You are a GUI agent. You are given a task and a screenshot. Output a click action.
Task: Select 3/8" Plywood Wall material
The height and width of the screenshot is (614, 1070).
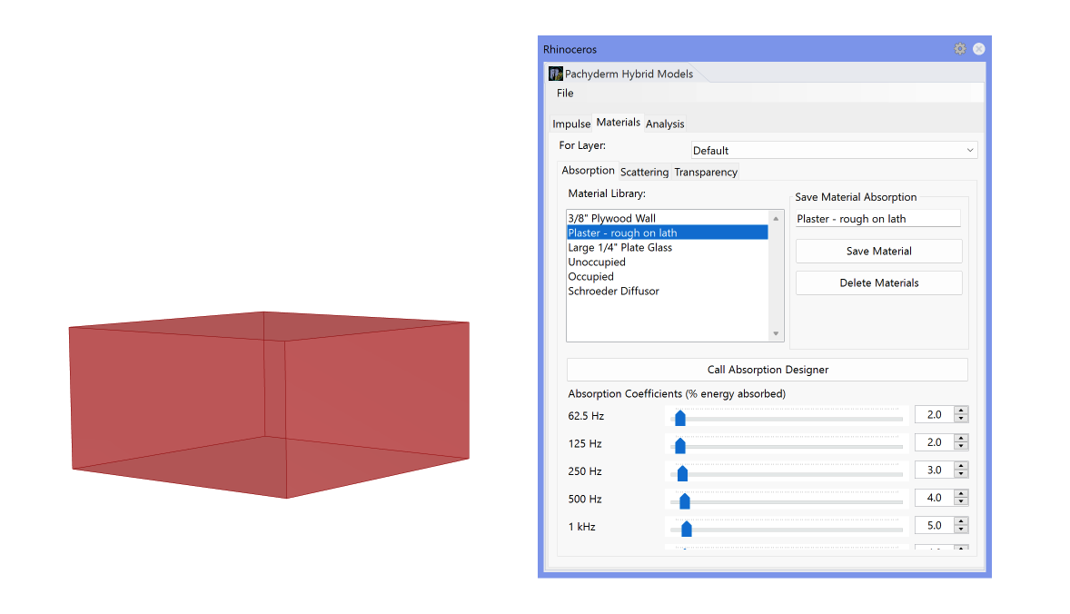611,218
